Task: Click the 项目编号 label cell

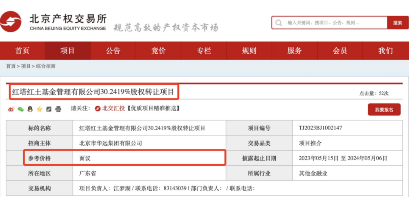Action: (x=259, y=128)
